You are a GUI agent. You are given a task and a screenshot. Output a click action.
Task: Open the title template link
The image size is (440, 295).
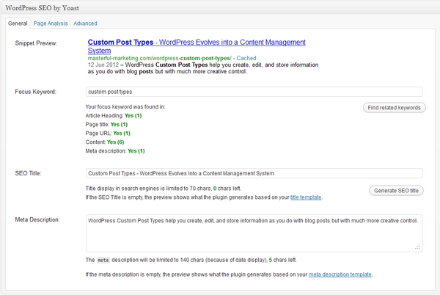click(x=306, y=197)
